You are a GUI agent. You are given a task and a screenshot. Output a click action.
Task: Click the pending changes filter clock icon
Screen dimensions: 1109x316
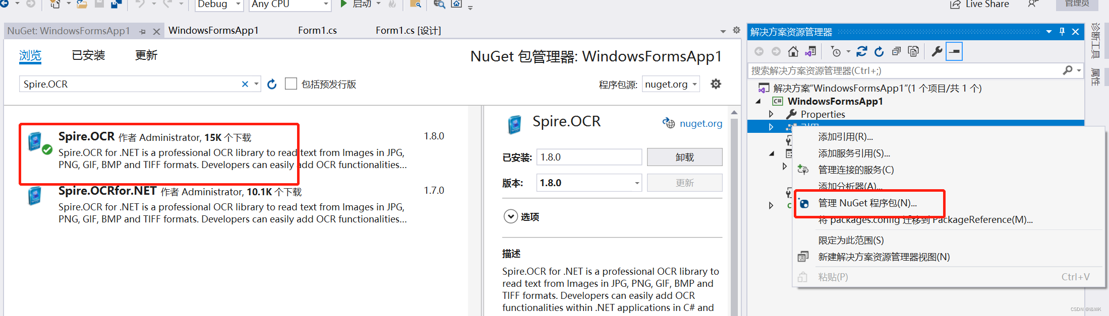point(836,51)
